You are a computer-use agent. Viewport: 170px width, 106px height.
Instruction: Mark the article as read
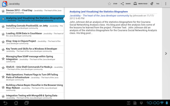(x=141, y=4)
